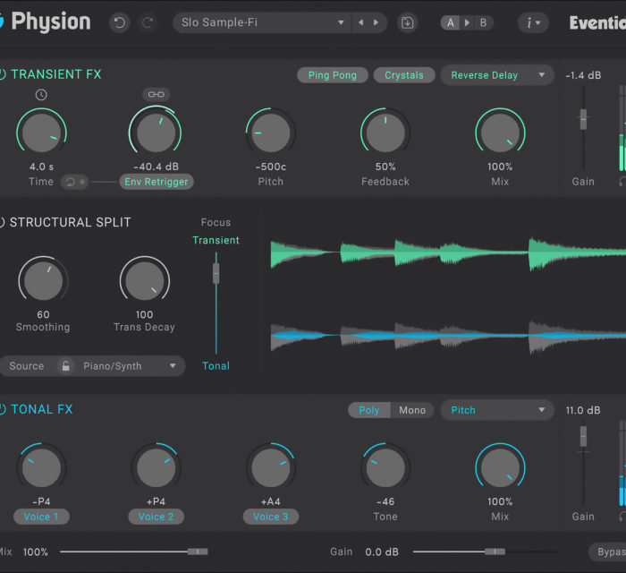Adjust the Tonal FX Gain fader
The width and height of the screenshot is (626, 573).
pos(583,436)
